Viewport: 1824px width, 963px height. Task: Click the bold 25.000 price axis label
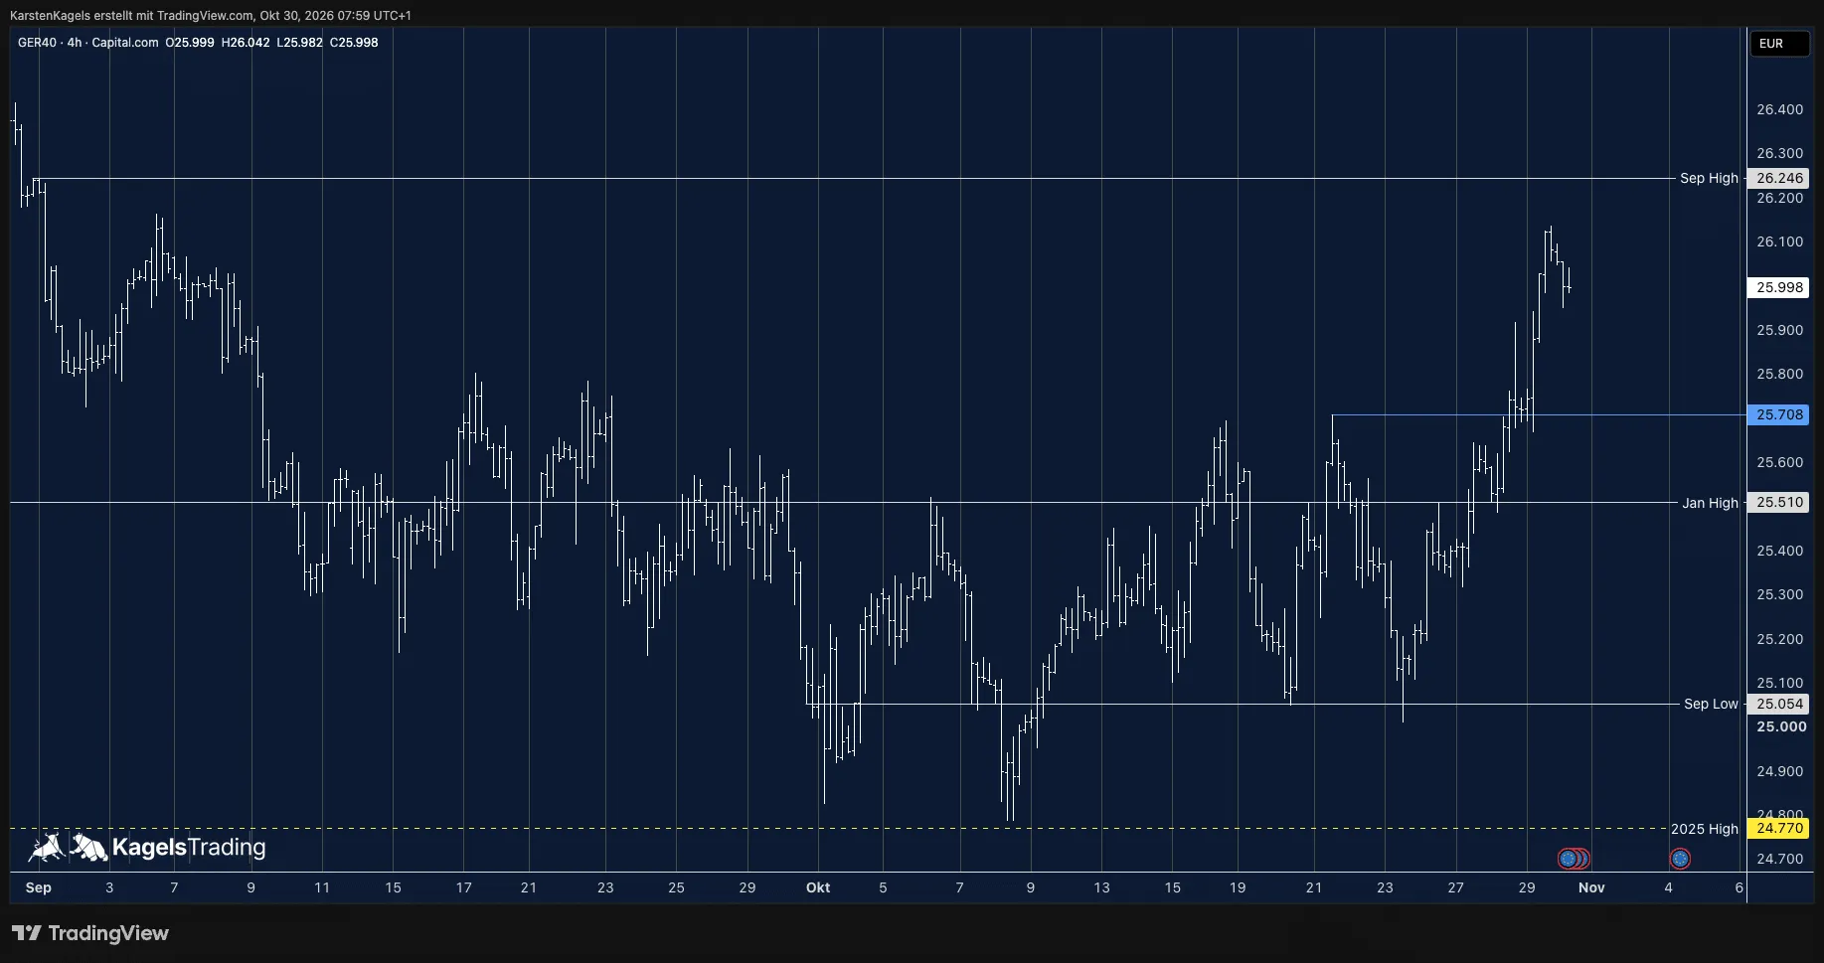tap(1781, 726)
